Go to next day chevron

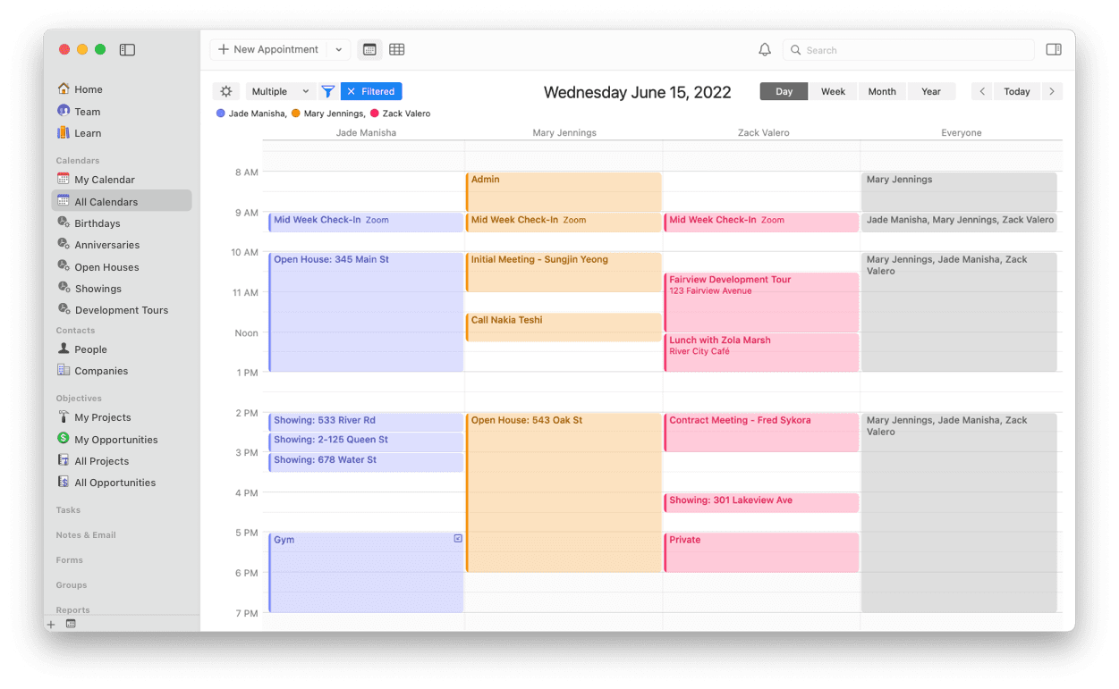1052,91
